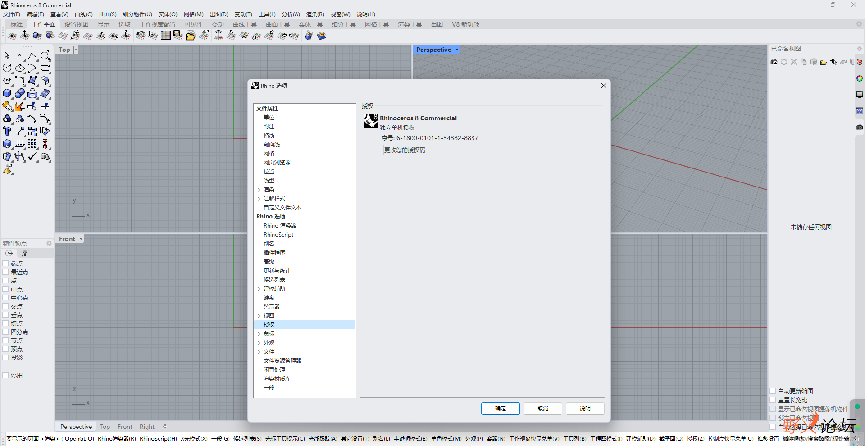This screenshot has height=446, width=865.
Task: Expand the 鼠标 tree node
Action: (259, 334)
